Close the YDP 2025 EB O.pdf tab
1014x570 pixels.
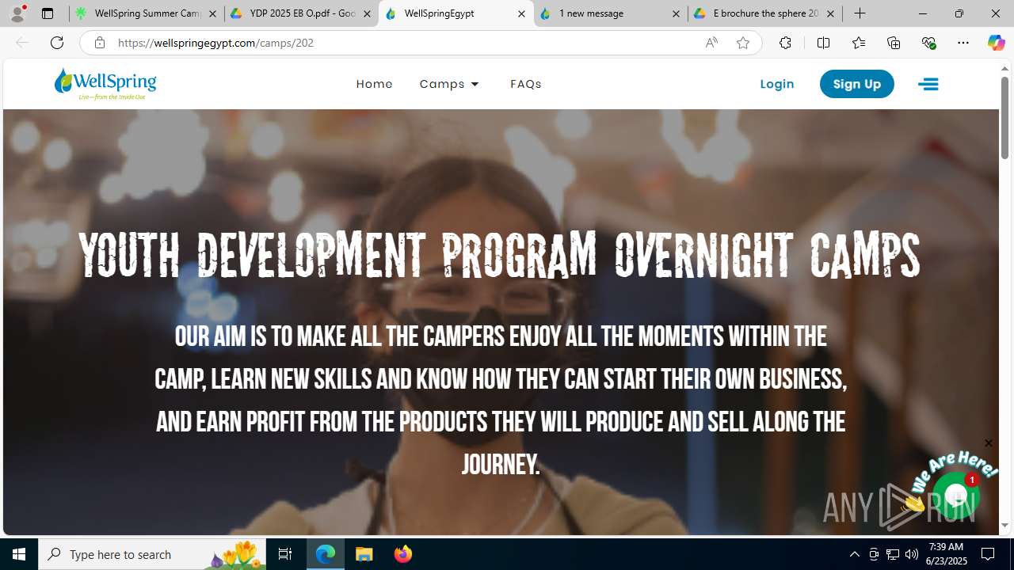pyautogui.click(x=367, y=13)
